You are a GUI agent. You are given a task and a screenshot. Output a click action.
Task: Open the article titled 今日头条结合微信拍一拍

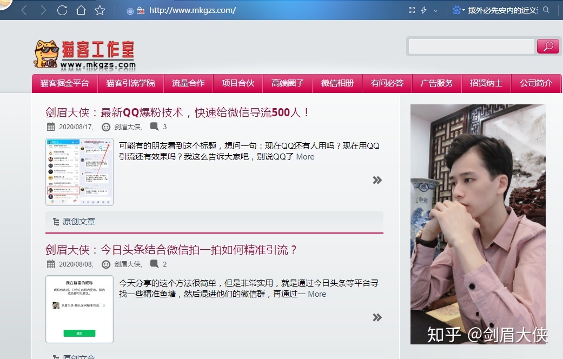coord(171,250)
